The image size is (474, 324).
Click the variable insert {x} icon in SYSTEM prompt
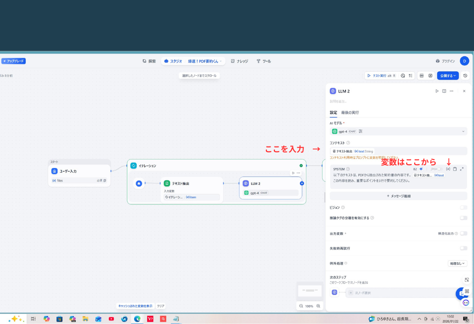click(448, 169)
